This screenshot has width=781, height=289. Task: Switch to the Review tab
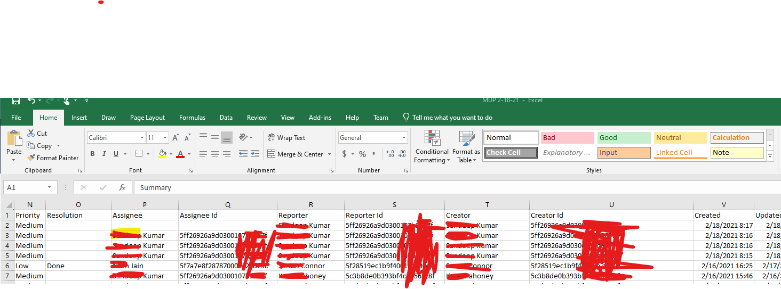tap(257, 118)
